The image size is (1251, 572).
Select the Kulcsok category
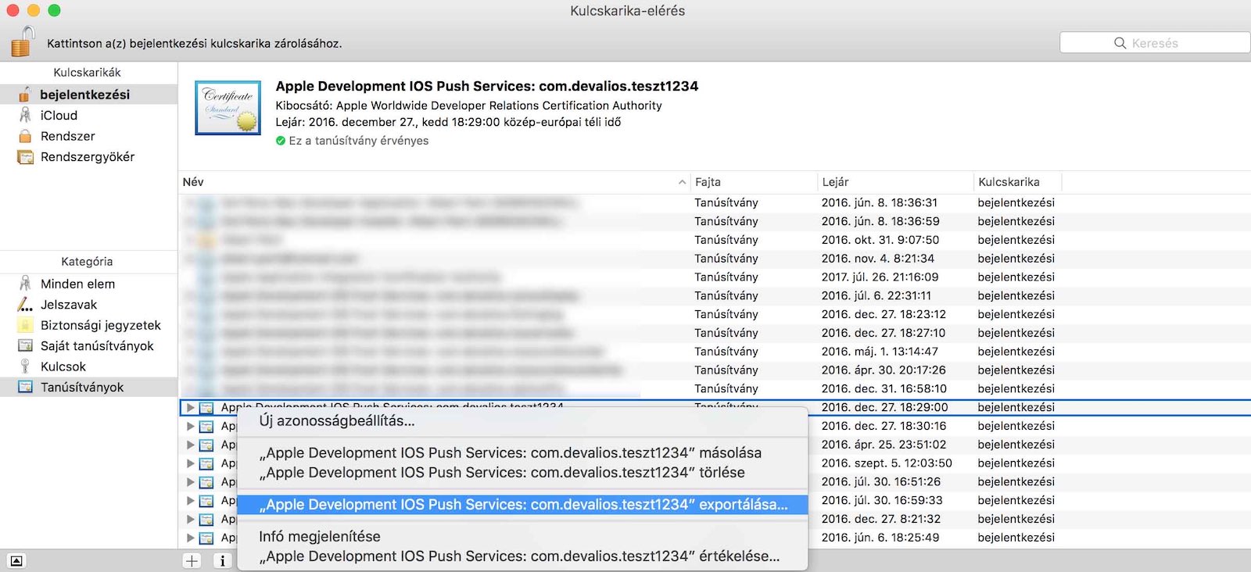[63, 366]
